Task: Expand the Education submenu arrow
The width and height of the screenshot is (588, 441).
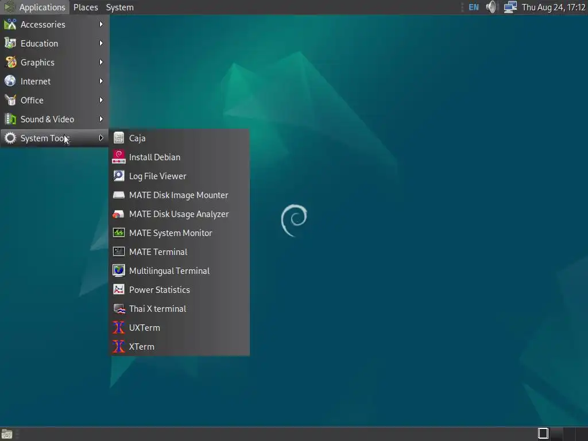Action: (101, 43)
